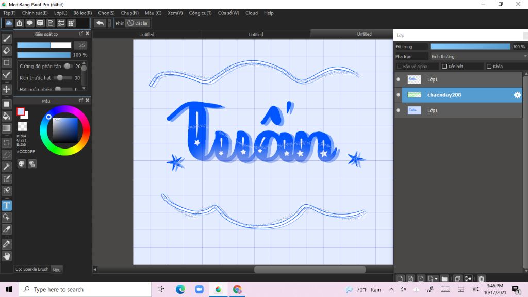
Task: Select the Divide knife tool
Action: pos(6,229)
